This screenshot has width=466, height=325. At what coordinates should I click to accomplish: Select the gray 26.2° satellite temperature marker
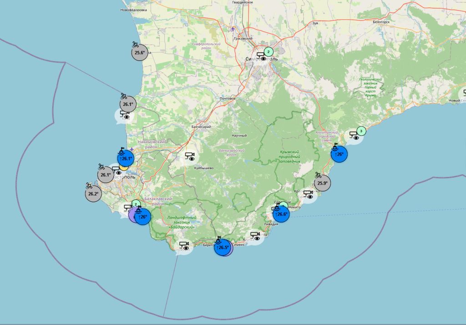click(x=93, y=194)
